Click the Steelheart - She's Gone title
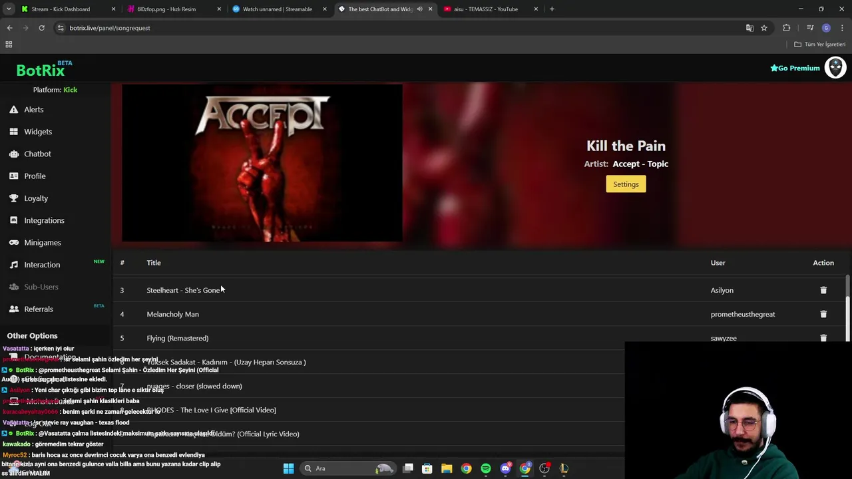 (183, 290)
